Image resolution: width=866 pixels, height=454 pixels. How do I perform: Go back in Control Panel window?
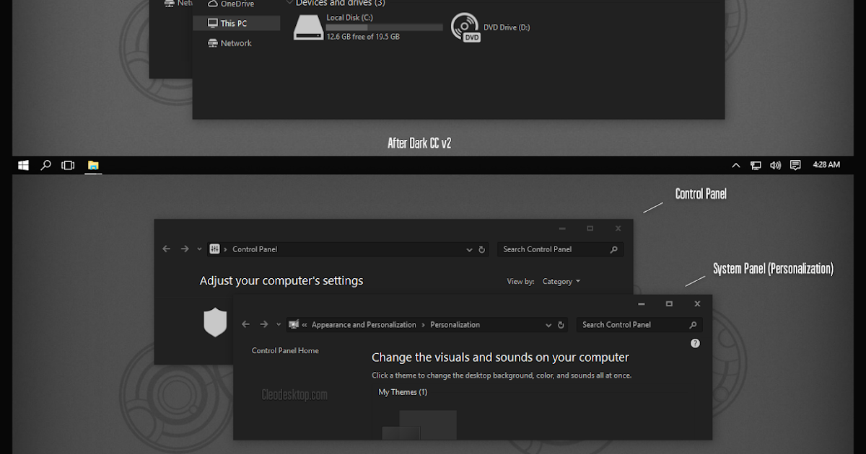tap(167, 249)
